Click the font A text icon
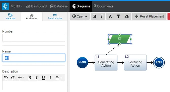Viewport: 170px width, 92px height. pyautogui.click(x=110, y=16)
